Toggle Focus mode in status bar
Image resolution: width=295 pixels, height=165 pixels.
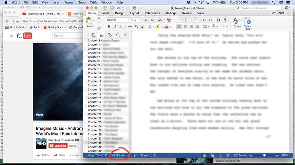point(240,155)
